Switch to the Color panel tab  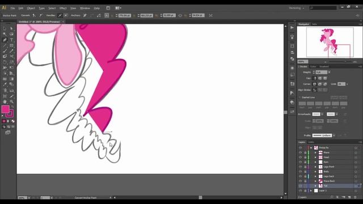coord(313,67)
